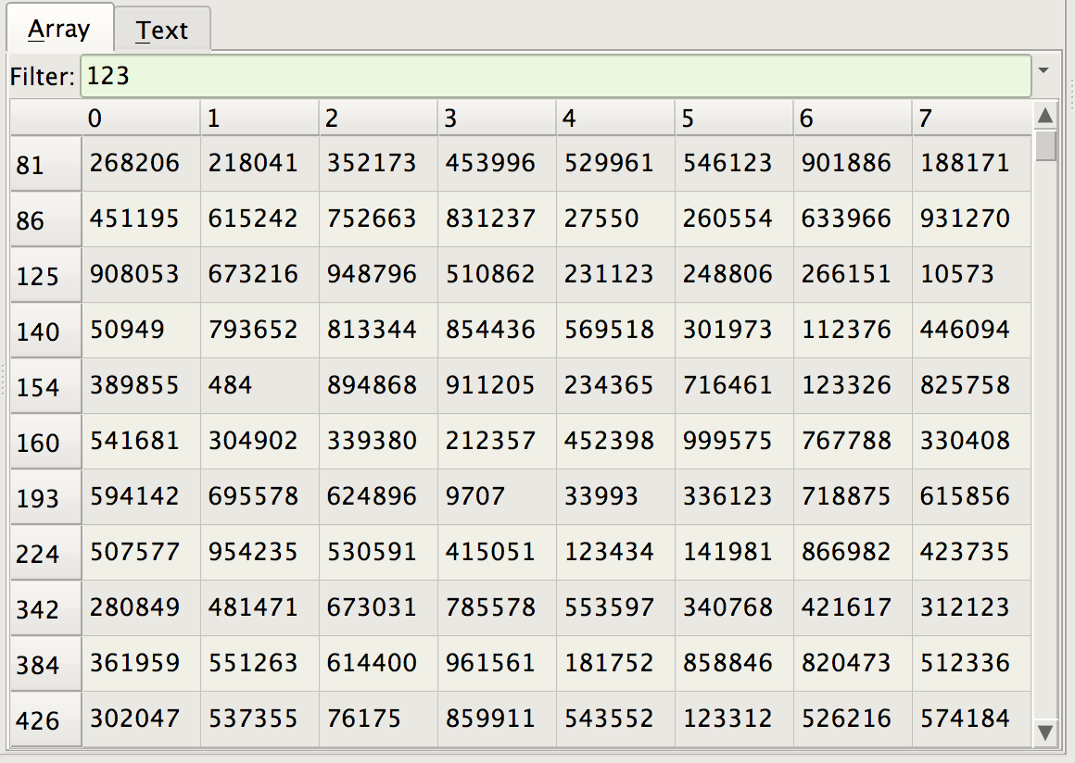Select cell 484 in row 154
The width and height of the screenshot is (1075, 763).
point(259,385)
